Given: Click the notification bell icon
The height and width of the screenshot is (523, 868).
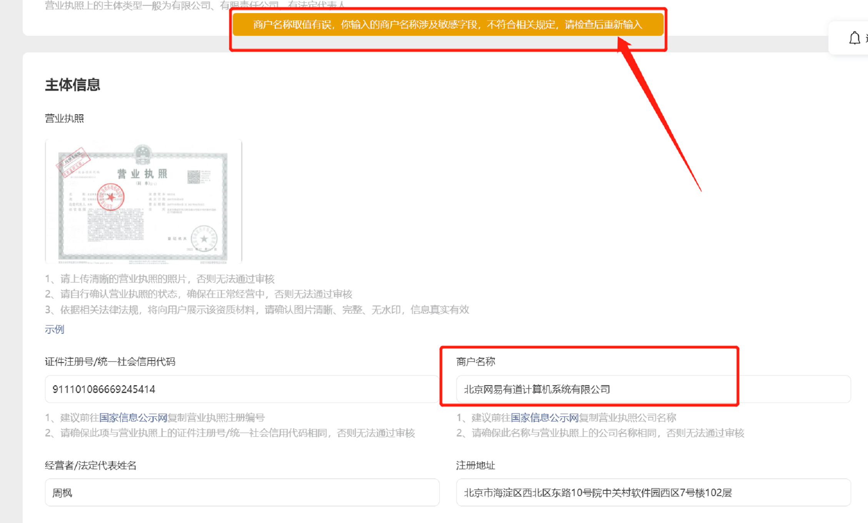Looking at the screenshot, I should [x=854, y=38].
